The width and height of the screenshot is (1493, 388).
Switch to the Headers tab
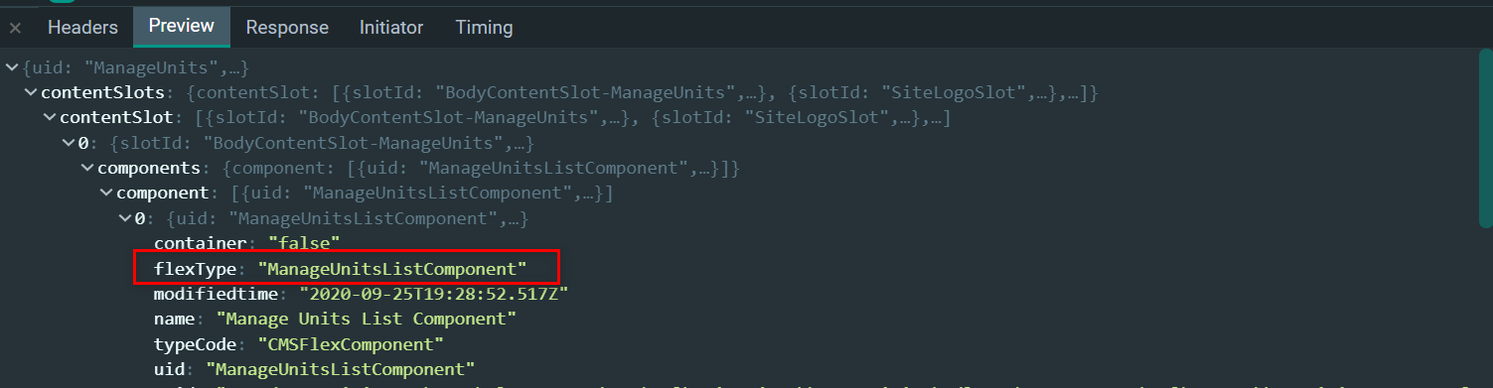click(x=82, y=28)
